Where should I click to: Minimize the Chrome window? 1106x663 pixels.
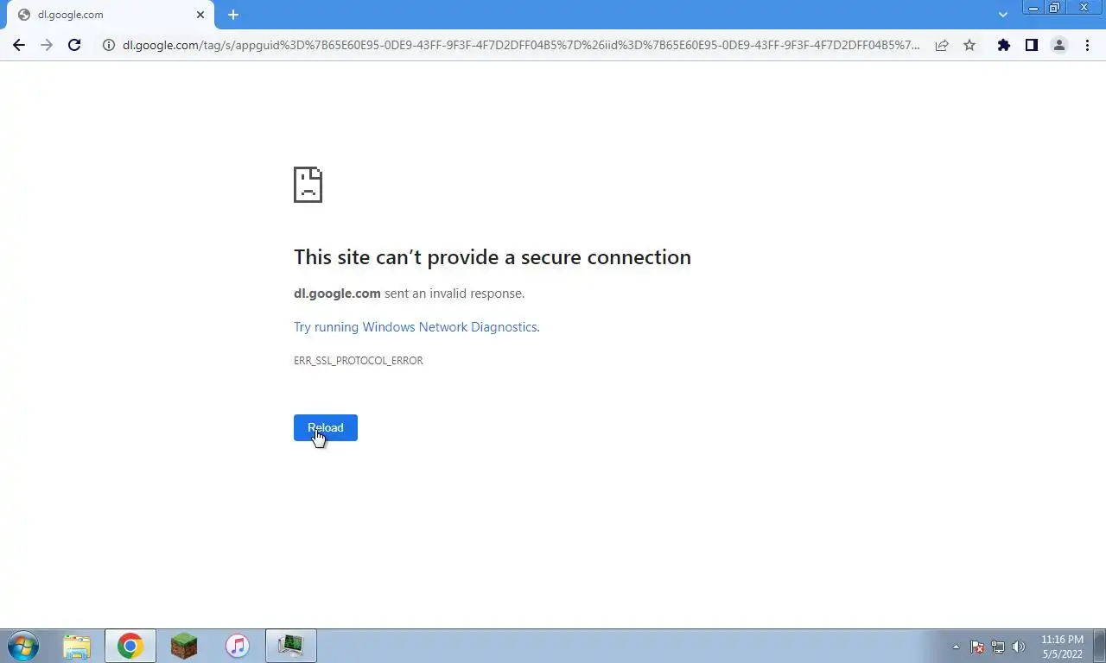coord(1033,8)
